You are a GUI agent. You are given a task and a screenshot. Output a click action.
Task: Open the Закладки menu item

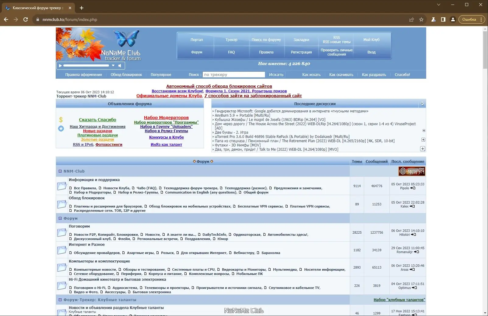[x=301, y=40]
